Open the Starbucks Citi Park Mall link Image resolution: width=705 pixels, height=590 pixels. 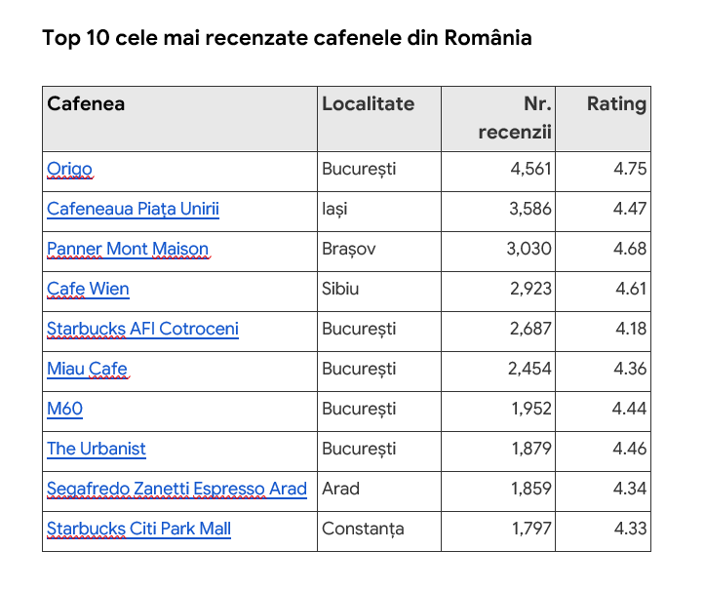tap(138, 529)
